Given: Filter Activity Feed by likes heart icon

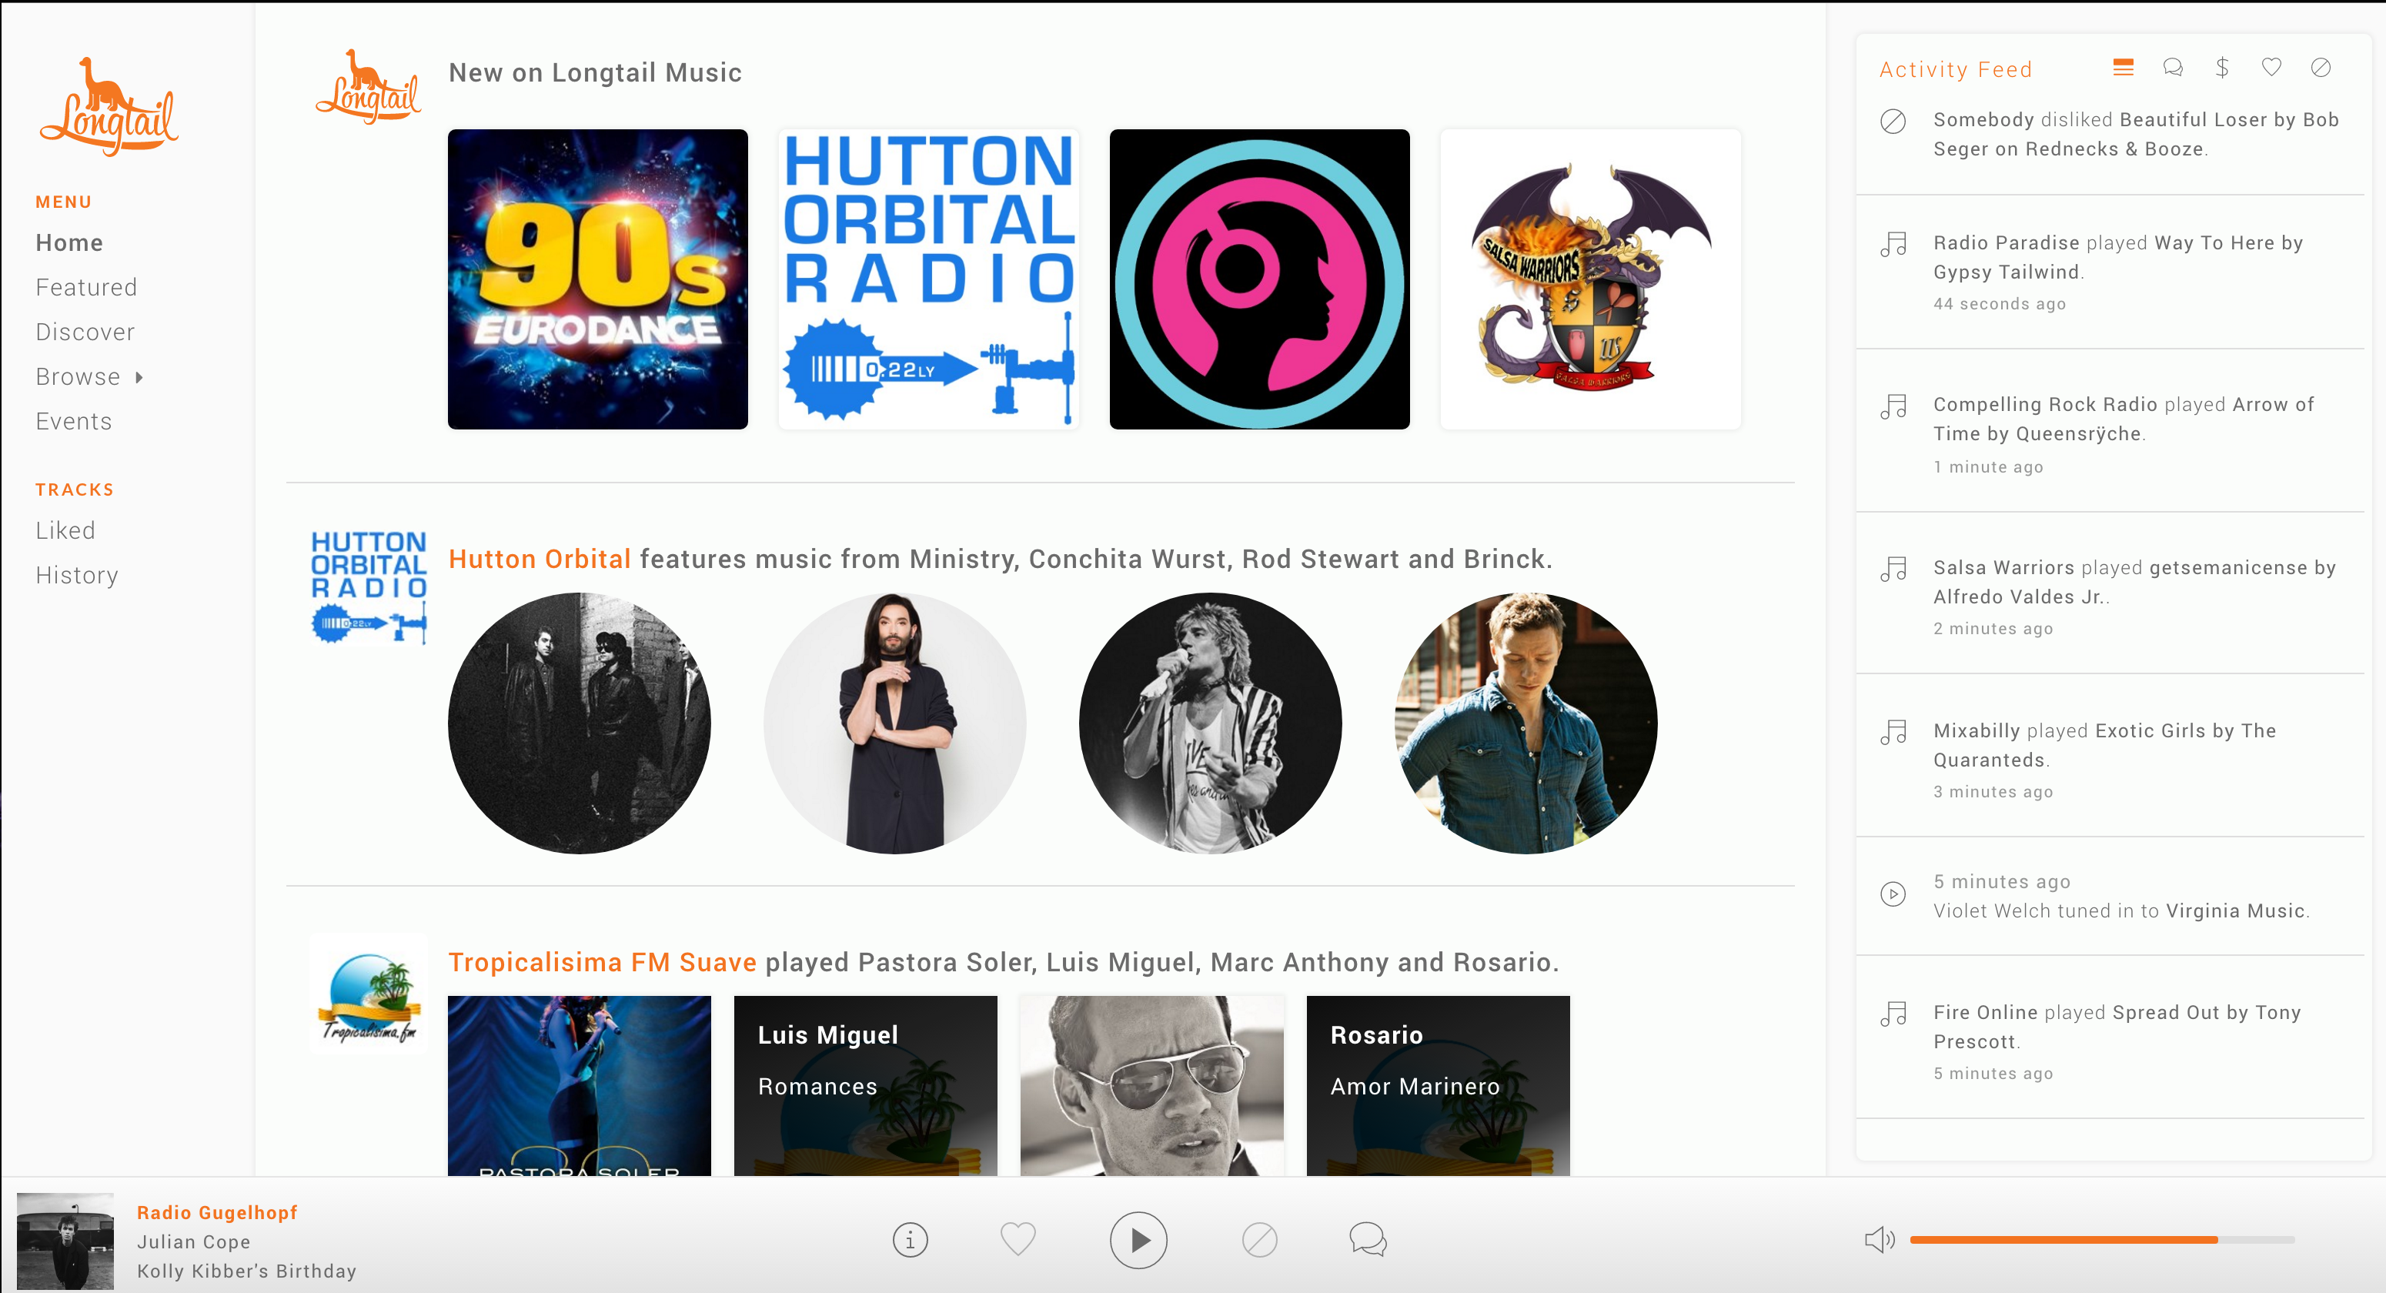Looking at the screenshot, I should [2271, 68].
